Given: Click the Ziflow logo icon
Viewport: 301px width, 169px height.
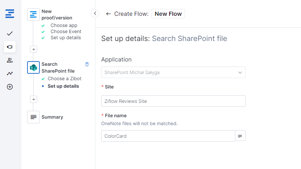Looking at the screenshot, I should [x=10, y=14].
